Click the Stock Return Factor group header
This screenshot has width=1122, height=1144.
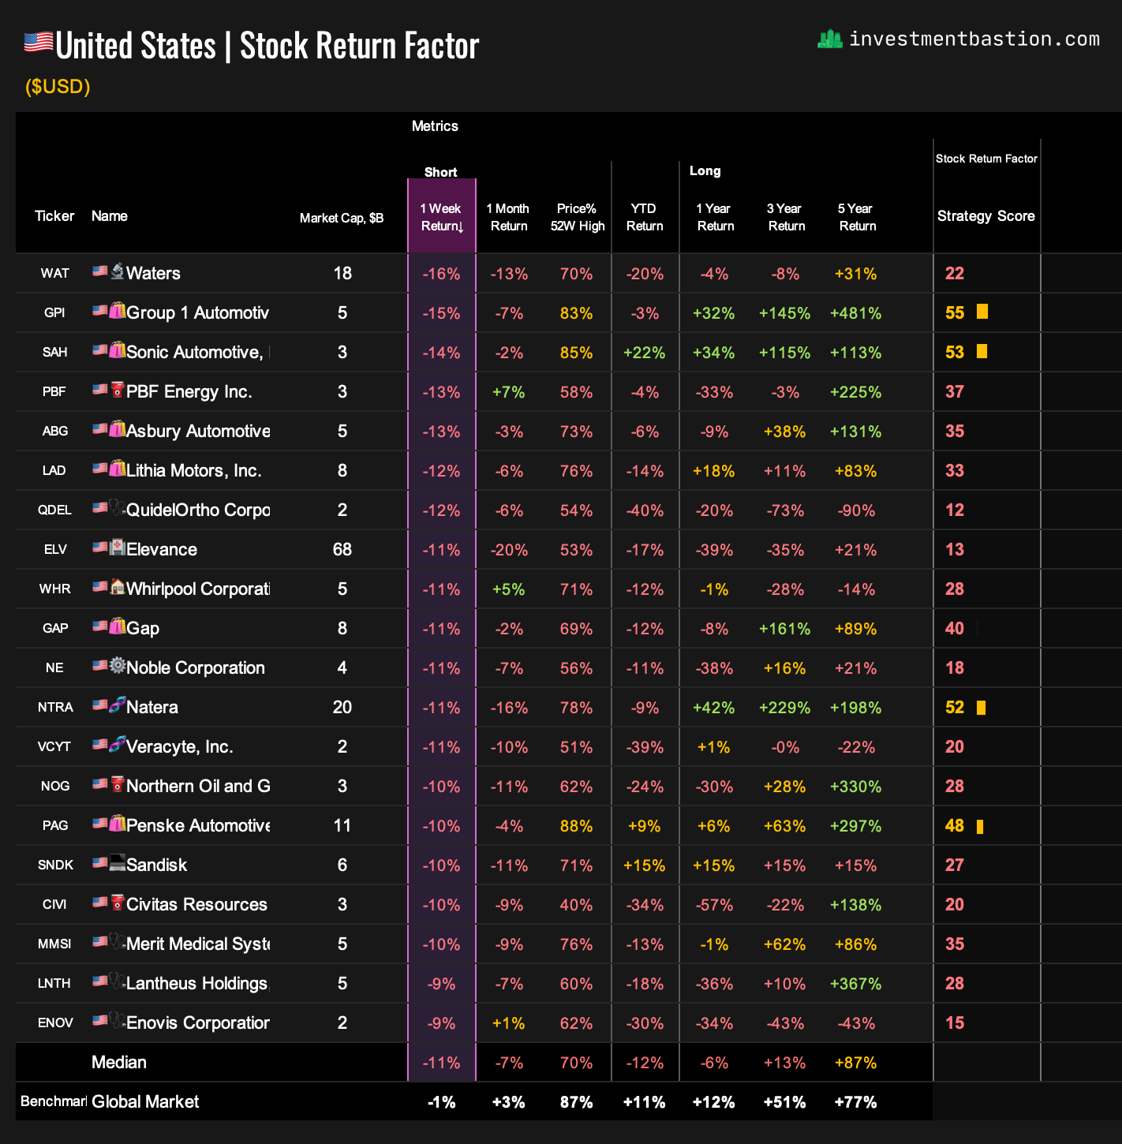click(986, 159)
